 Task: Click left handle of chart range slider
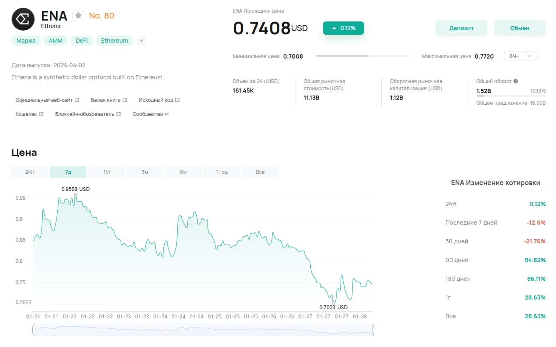[34, 330]
